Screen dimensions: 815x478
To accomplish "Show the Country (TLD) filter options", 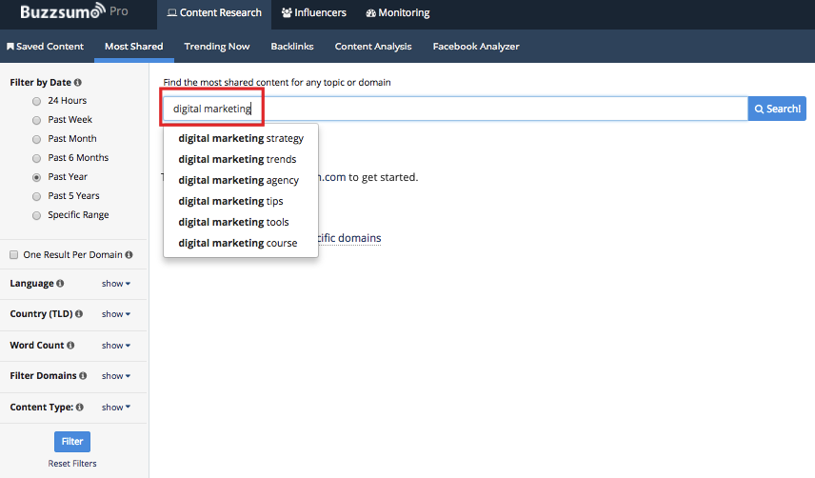I will click(116, 314).
